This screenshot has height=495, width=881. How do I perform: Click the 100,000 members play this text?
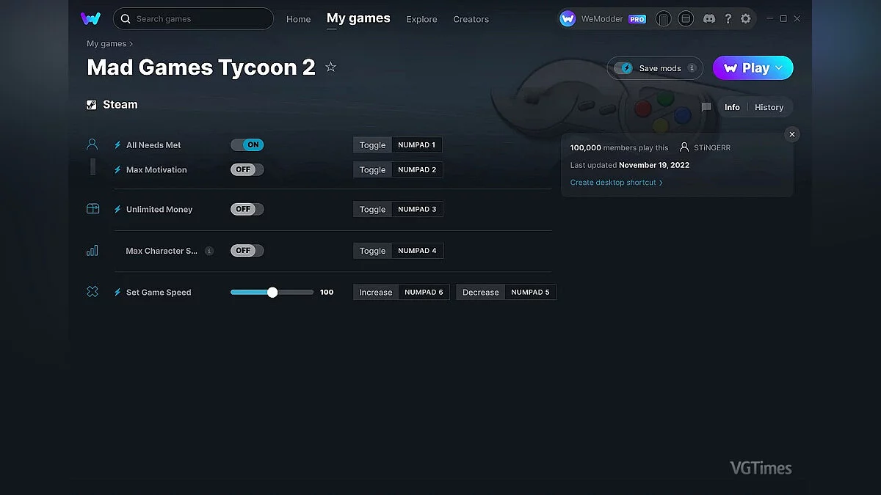(620, 147)
